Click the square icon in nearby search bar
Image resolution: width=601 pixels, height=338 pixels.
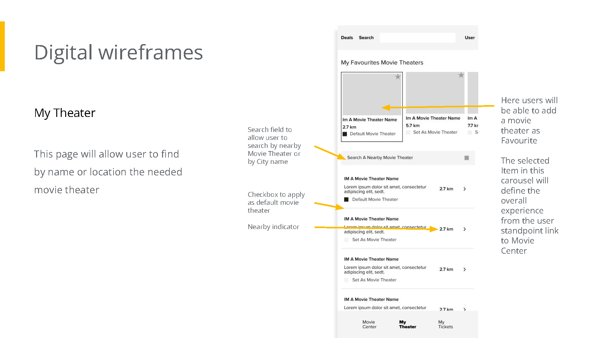466,158
